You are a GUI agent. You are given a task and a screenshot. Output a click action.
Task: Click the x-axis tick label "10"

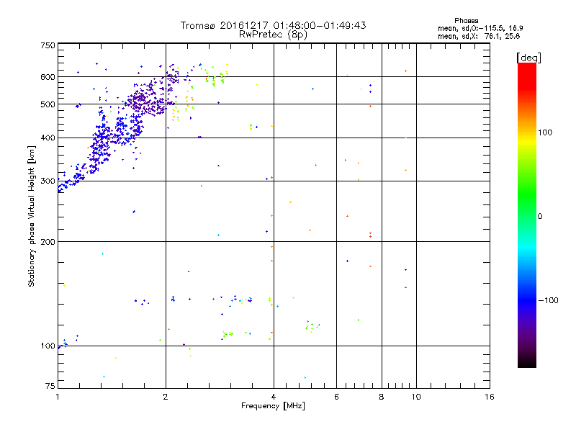[416, 397]
